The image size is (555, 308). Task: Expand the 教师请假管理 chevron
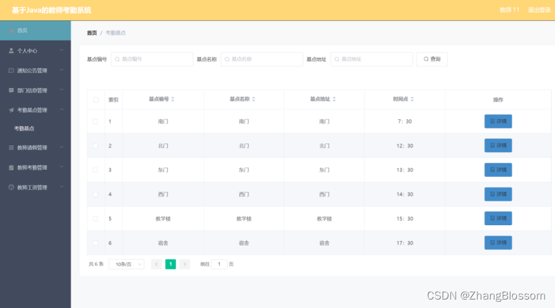62,147
